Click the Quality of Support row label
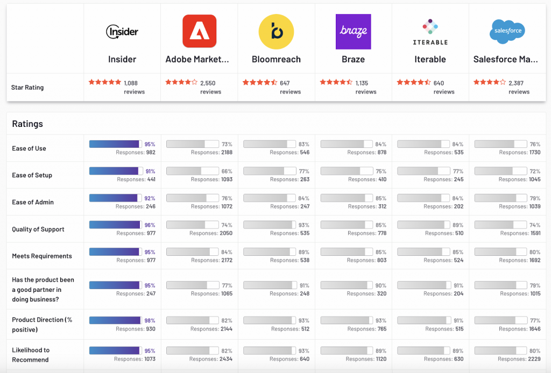The image size is (551, 373). point(38,229)
